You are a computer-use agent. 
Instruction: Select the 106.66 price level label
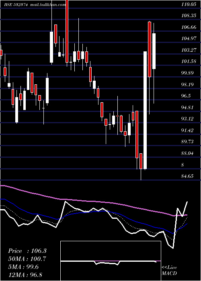pos(189,27)
